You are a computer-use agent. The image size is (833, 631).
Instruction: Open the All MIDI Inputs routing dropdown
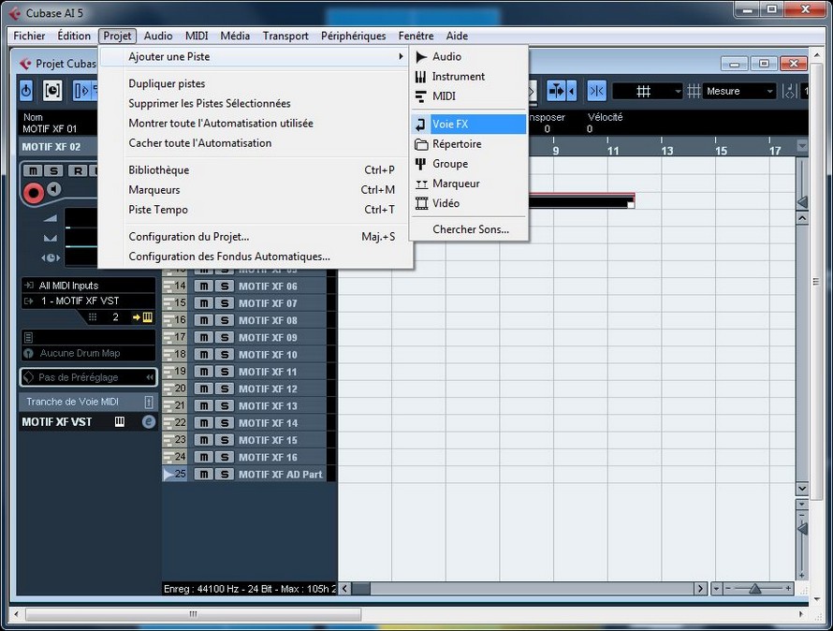[88, 286]
